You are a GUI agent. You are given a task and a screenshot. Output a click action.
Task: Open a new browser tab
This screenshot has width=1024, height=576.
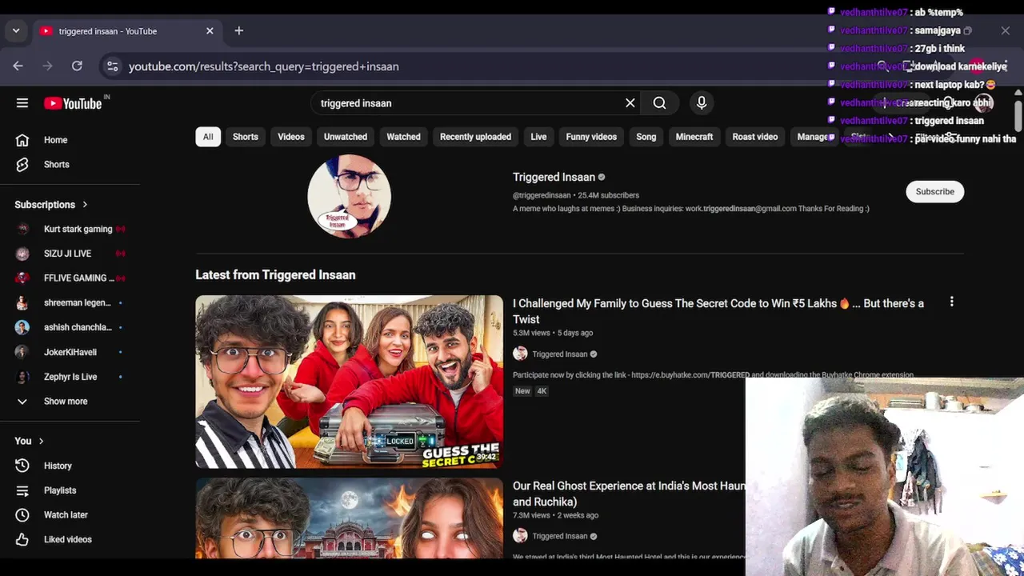tap(238, 31)
